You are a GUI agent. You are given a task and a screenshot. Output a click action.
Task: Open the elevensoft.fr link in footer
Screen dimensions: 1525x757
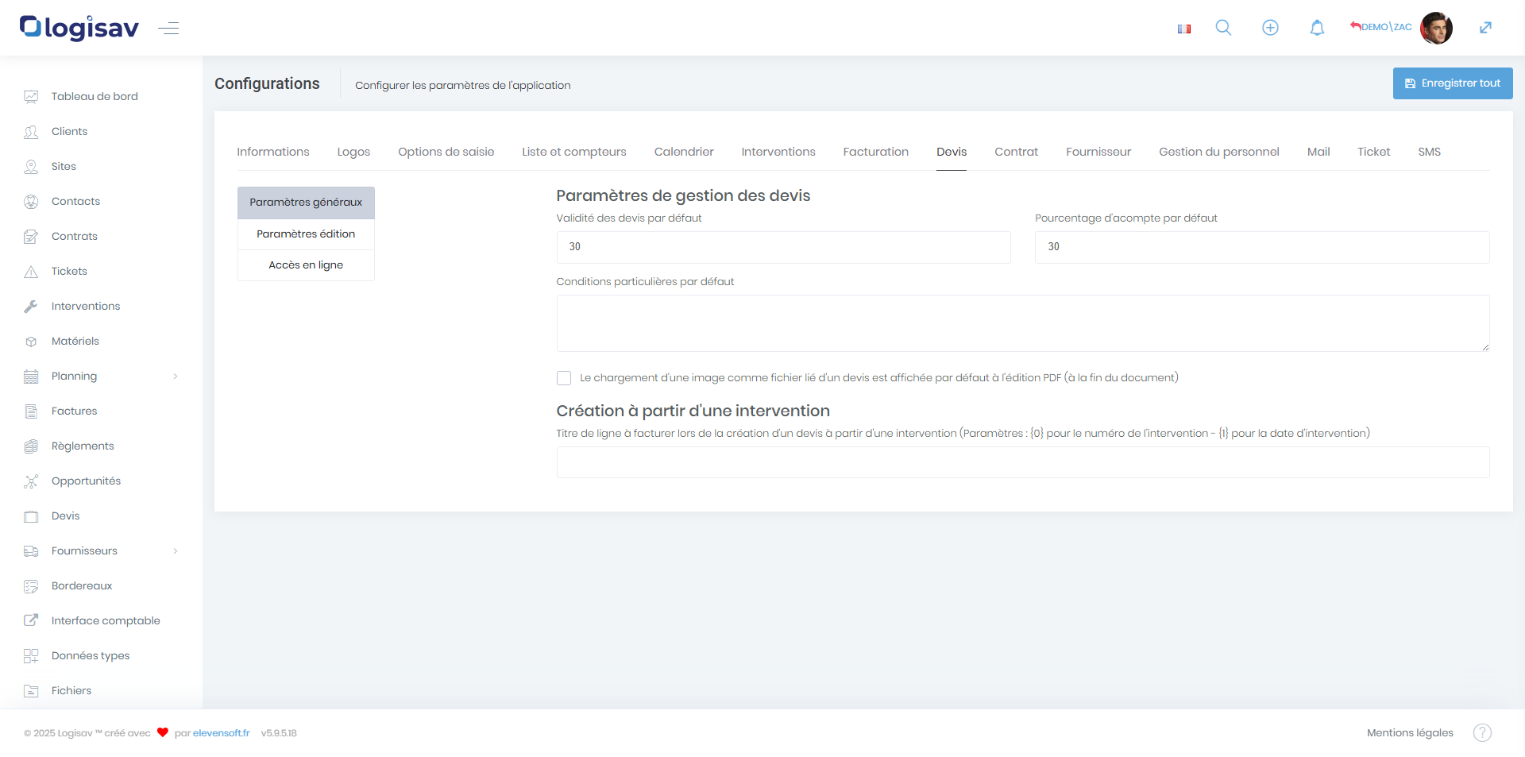(221, 733)
